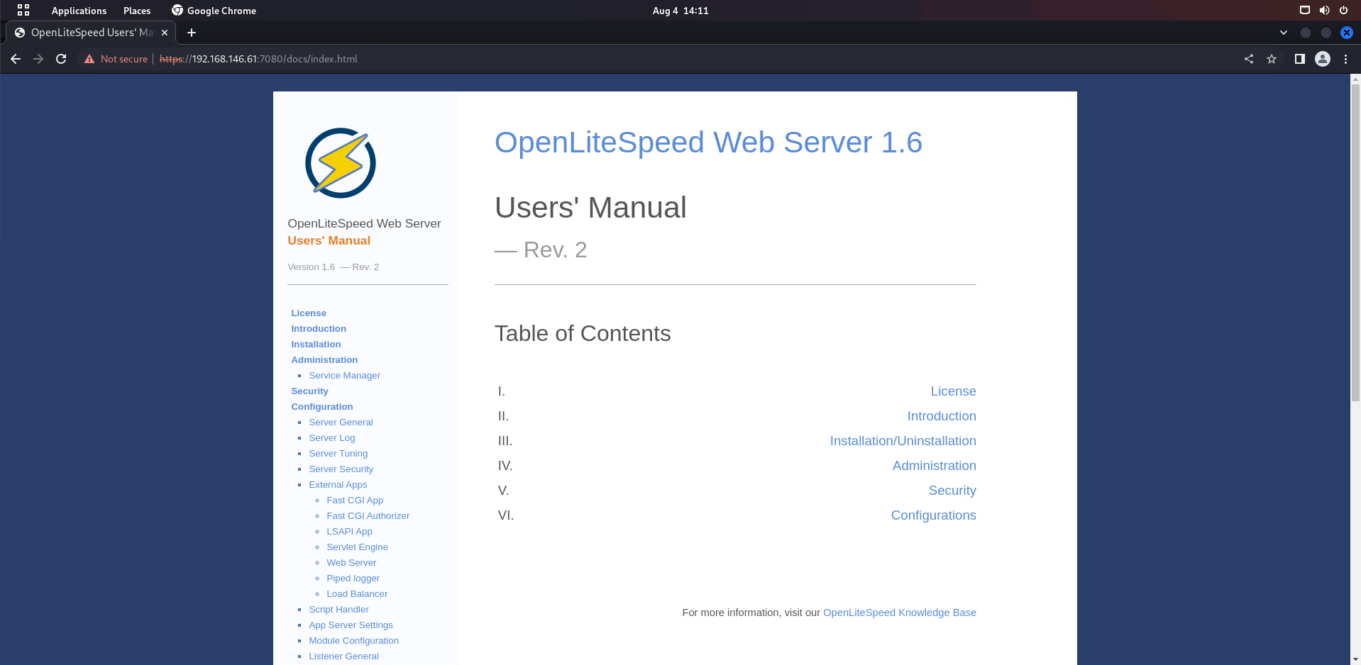Select the OpenLiteSpeed Users' Manual tab
This screenshot has height=665, width=1361.
(x=91, y=33)
